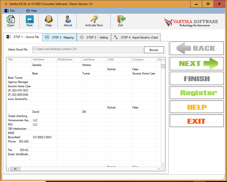Select the 390 Interlocken cell

[19, 129]
